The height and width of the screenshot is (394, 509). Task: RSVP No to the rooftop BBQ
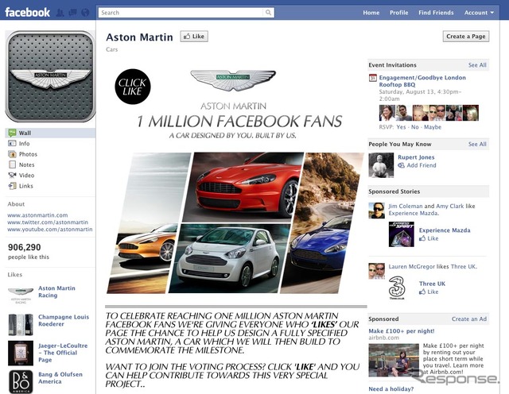[415, 127]
